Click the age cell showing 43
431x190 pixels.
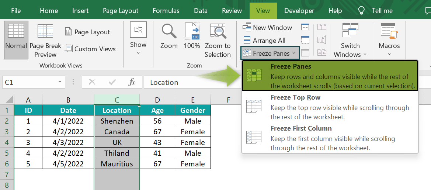(x=157, y=142)
